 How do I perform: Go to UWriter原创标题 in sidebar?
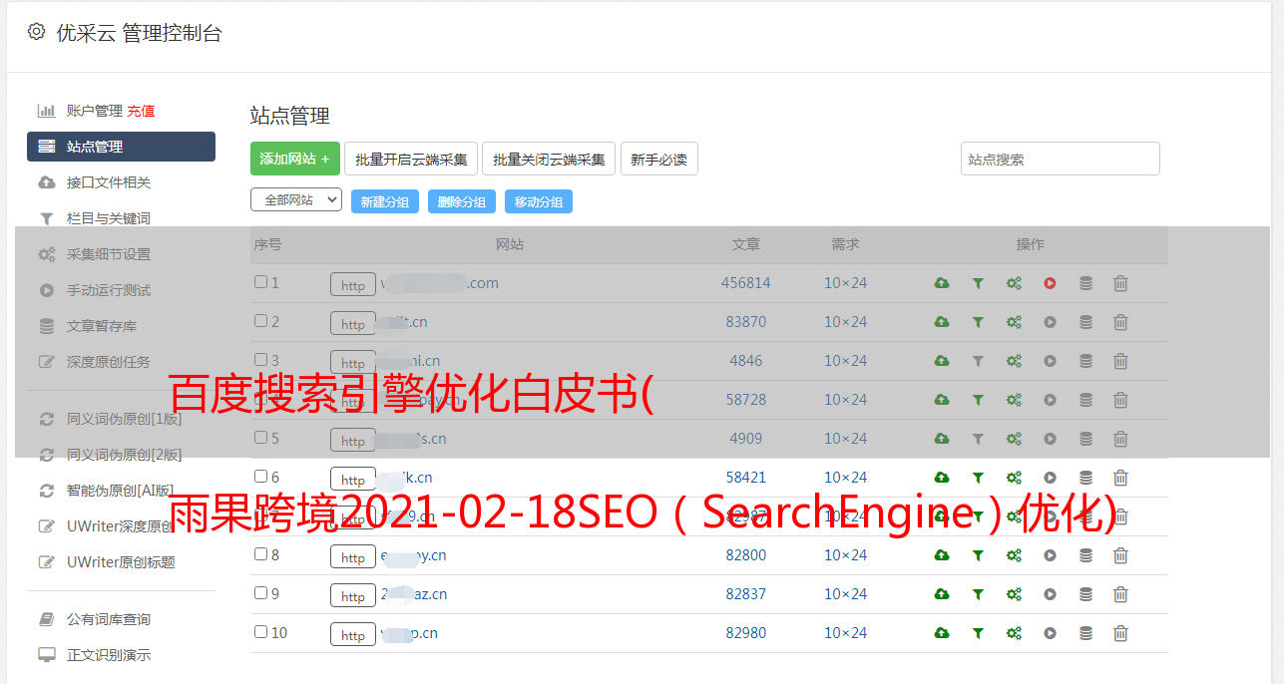tap(121, 562)
